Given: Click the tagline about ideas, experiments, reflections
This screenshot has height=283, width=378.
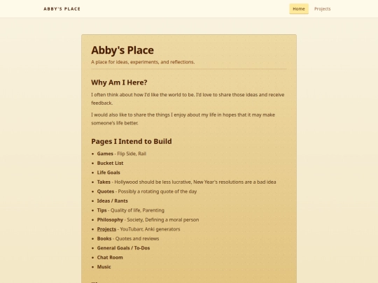Looking at the screenshot, I should click(143, 62).
